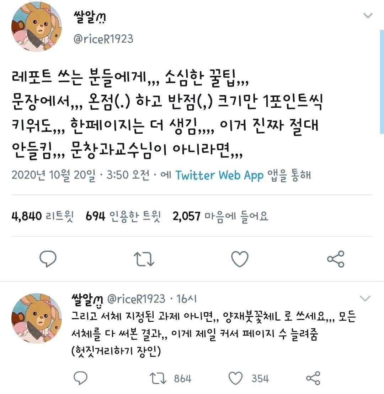Screen dimensions: 384x394
Task: Open the 16시 timestamp of the reply
Action: [x=186, y=299]
